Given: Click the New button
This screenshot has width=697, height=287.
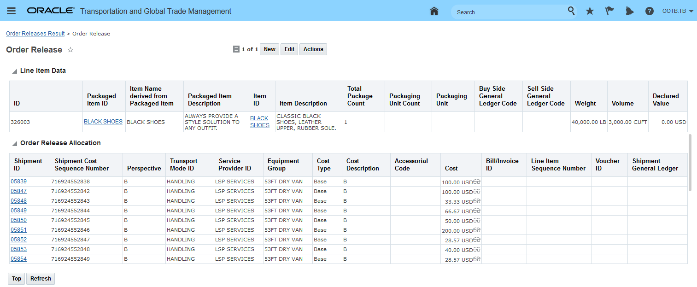Looking at the screenshot, I should pyautogui.click(x=269, y=49).
